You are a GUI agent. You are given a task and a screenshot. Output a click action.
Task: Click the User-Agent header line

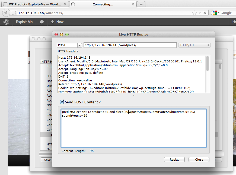(x=130, y=61)
